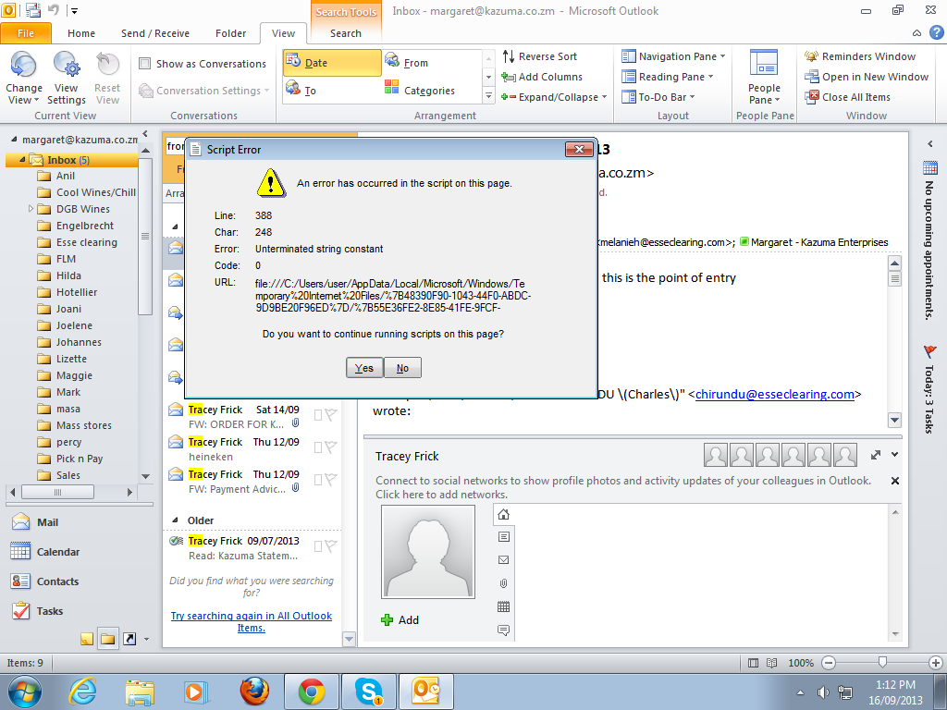
Task: Click Try searching again in All Outlook Items
Action: pos(252,622)
